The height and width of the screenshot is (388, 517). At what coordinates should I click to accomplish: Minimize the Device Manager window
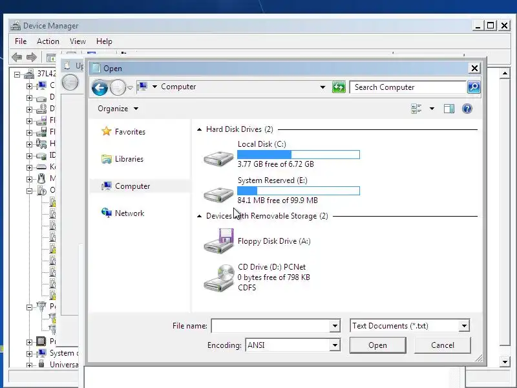click(x=478, y=25)
